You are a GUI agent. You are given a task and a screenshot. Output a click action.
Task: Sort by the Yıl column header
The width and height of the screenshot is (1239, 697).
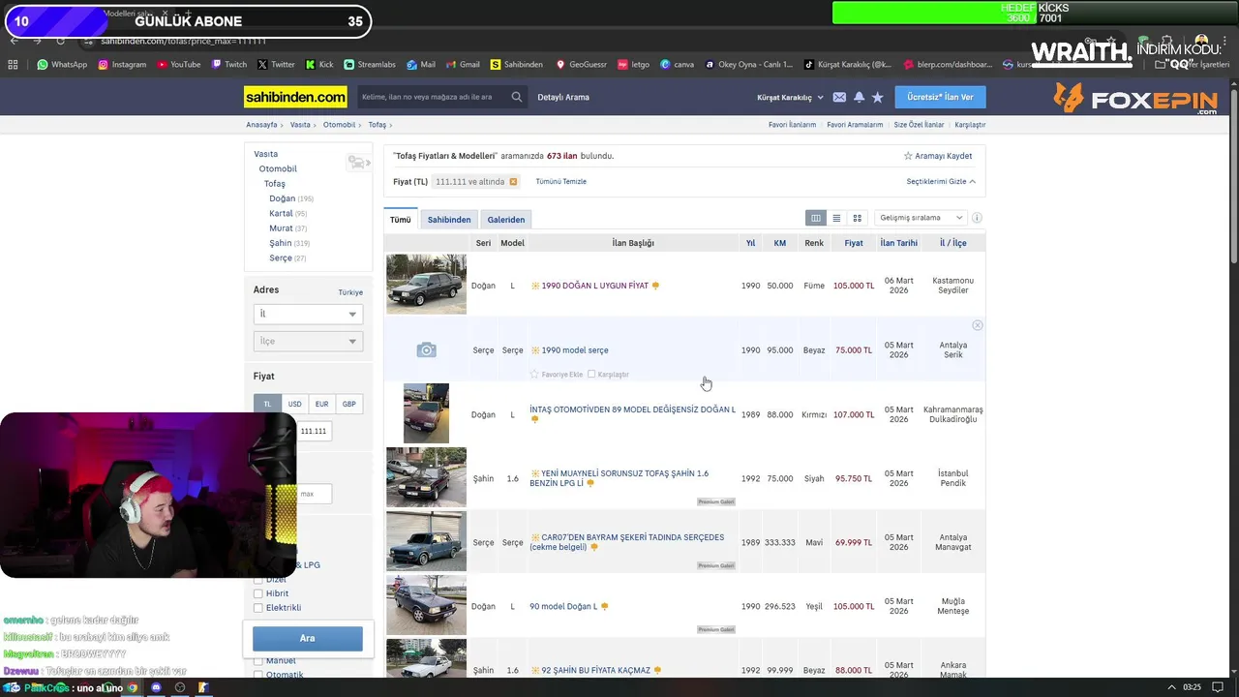pos(750,243)
